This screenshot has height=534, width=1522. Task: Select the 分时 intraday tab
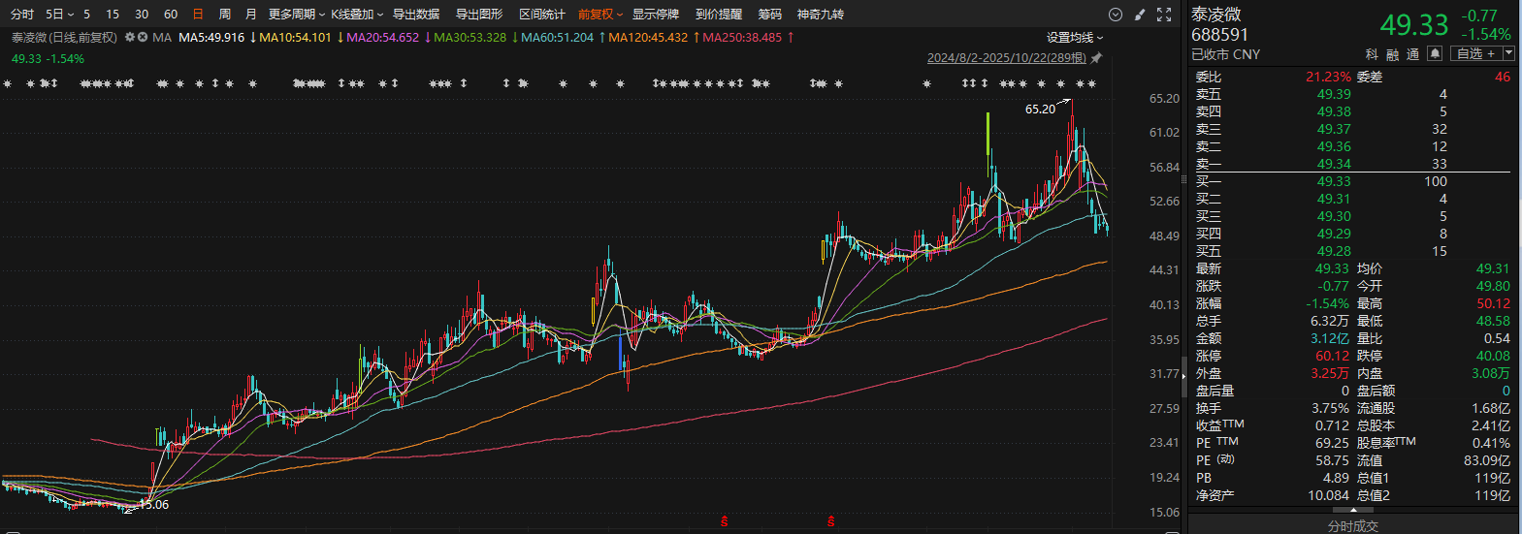[22, 15]
